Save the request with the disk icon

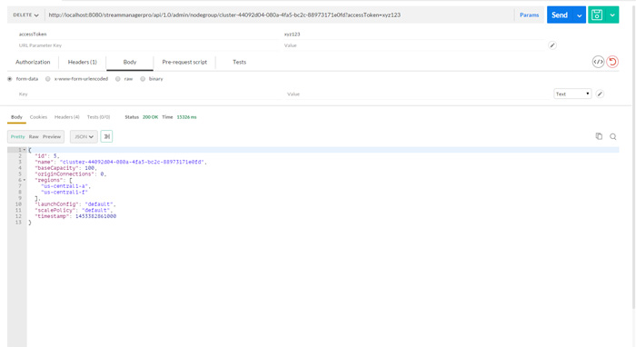(597, 15)
